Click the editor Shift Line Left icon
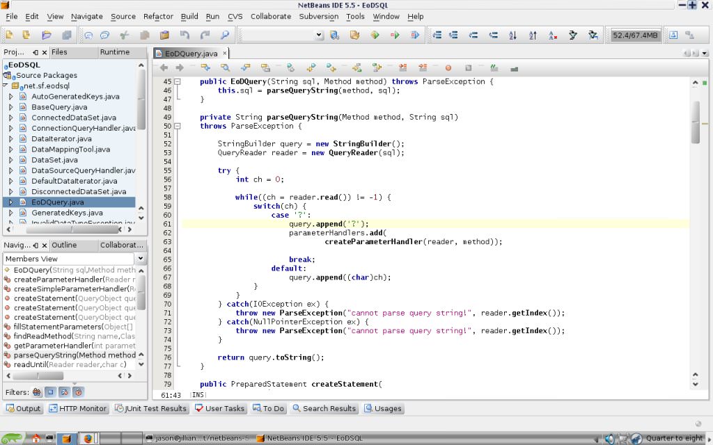Screen dimensions: 713x445 coord(403,67)
